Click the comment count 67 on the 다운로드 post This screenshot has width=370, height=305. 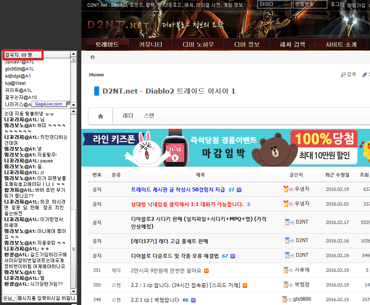[x=225, y=256]
